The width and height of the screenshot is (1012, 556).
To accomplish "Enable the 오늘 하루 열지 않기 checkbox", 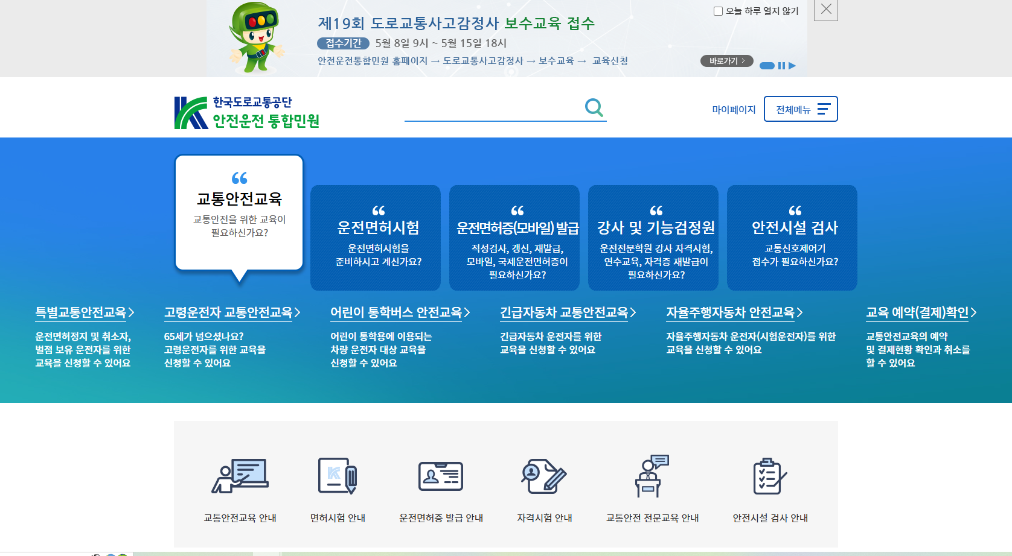I will click(717, 10).
